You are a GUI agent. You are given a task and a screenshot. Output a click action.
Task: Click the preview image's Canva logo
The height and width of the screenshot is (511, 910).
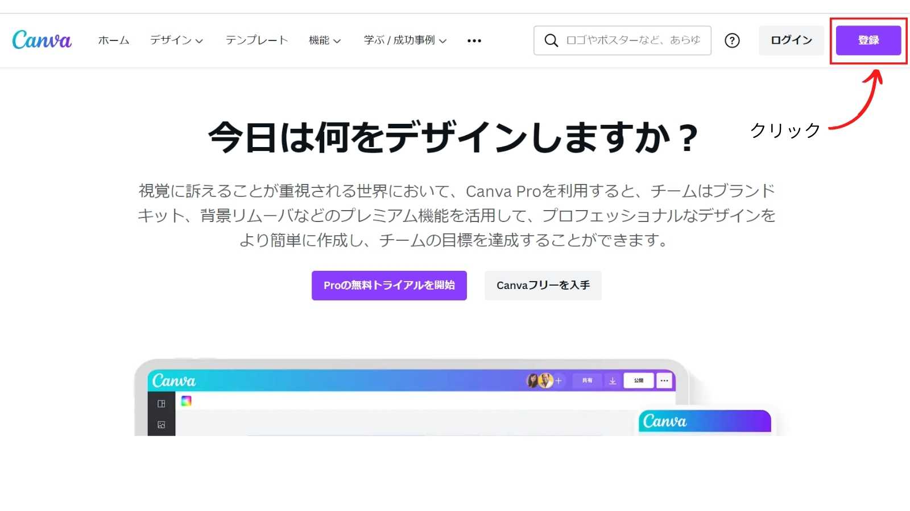point(173,380)
